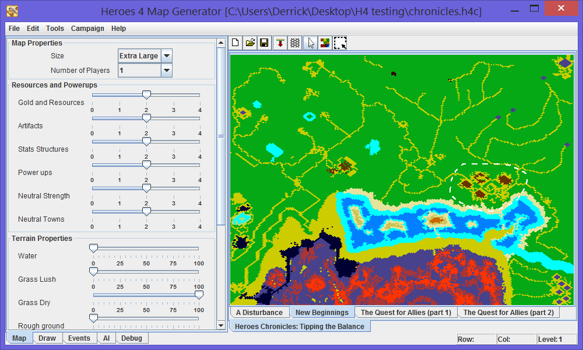Click the Extra Large size combo box
This screenshot has height=350, width=583.
145,56
